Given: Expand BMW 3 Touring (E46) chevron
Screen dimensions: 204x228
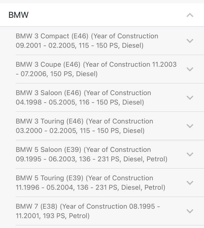Looking at the screenshot, I should coord(190,126).
